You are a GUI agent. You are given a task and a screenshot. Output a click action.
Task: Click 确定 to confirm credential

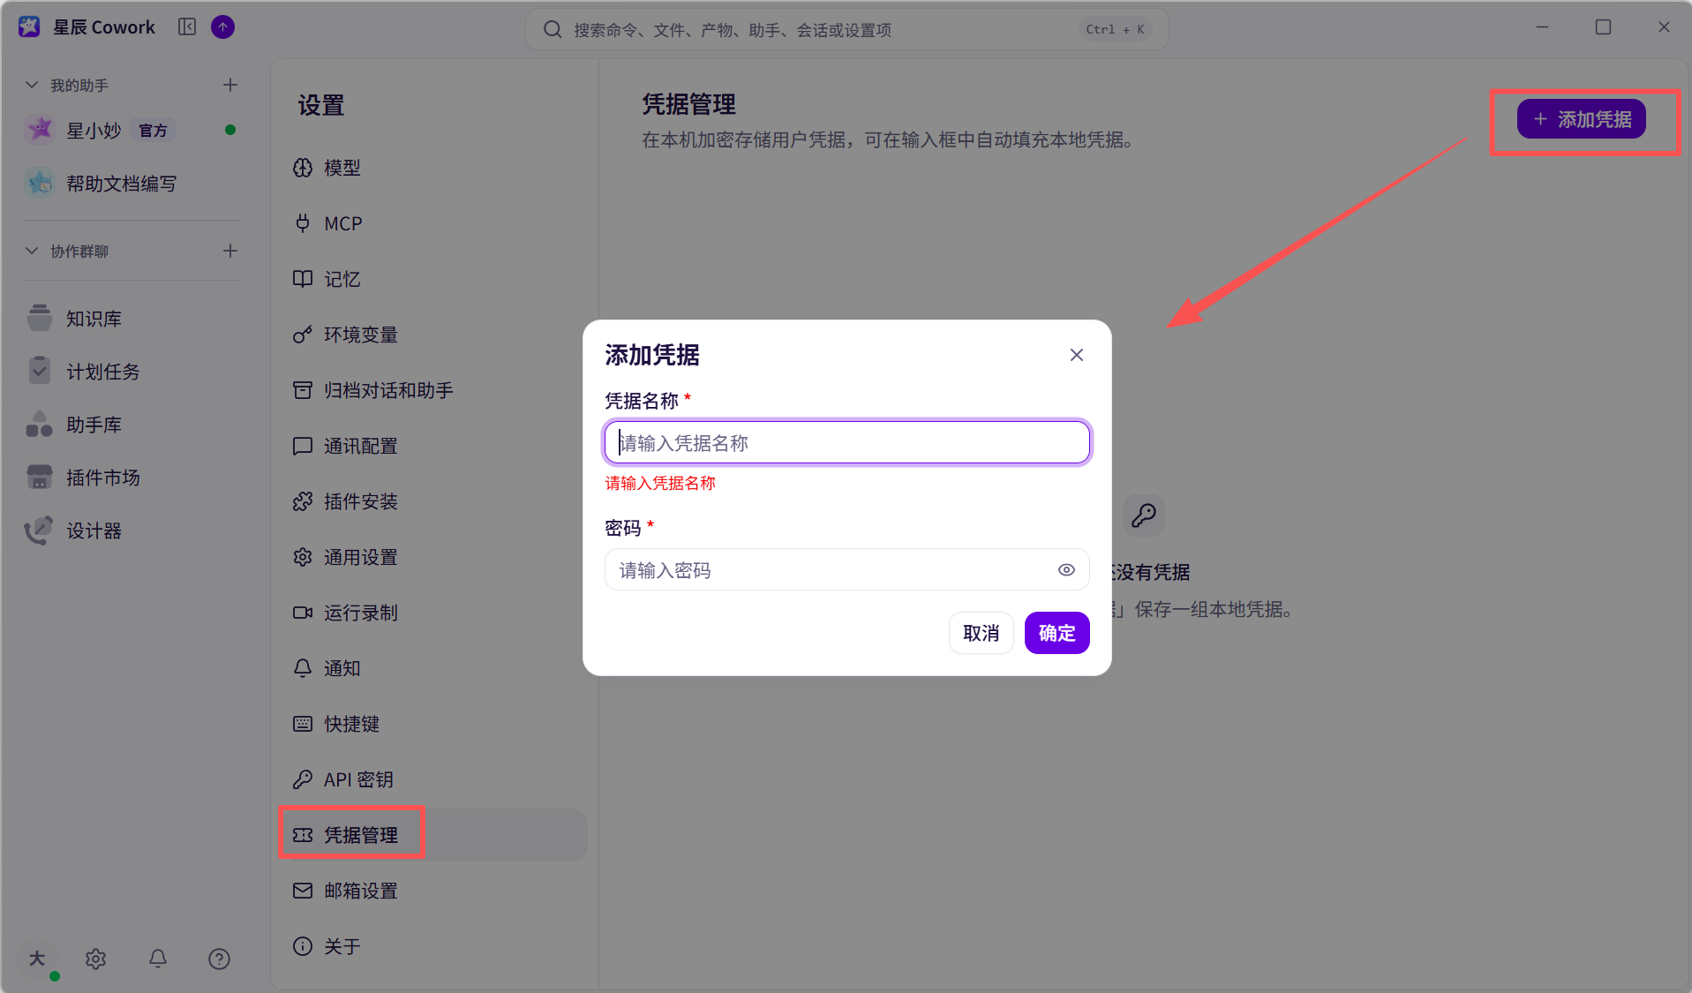(x=1057, y=633)
